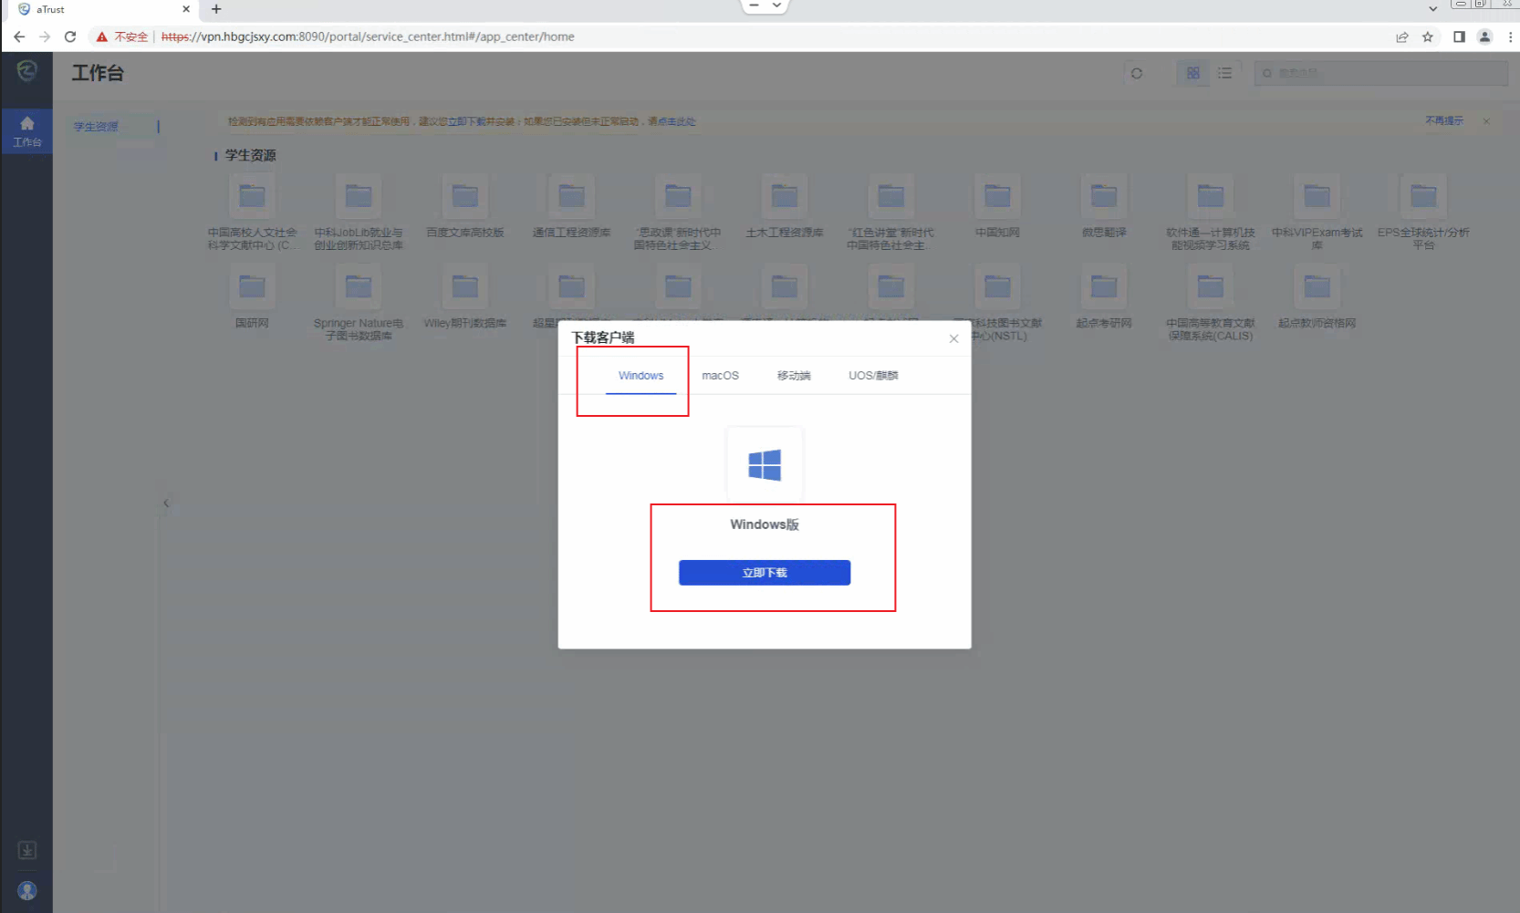Viewport: 1520px width, 913px height.
Task: Click 不再提示 on the notice banner
Action: pos(1443,120)
